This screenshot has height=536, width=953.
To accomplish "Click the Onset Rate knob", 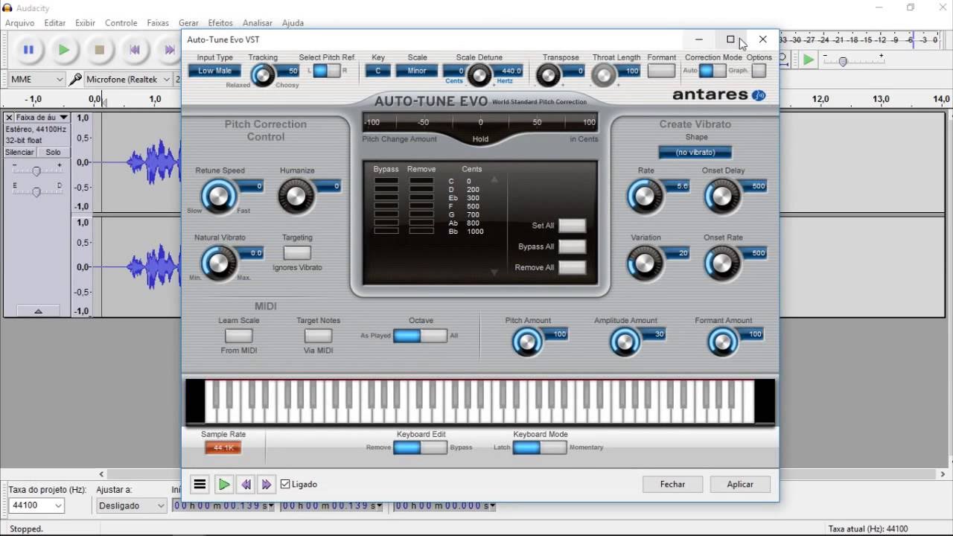I will tap(721, 263).
